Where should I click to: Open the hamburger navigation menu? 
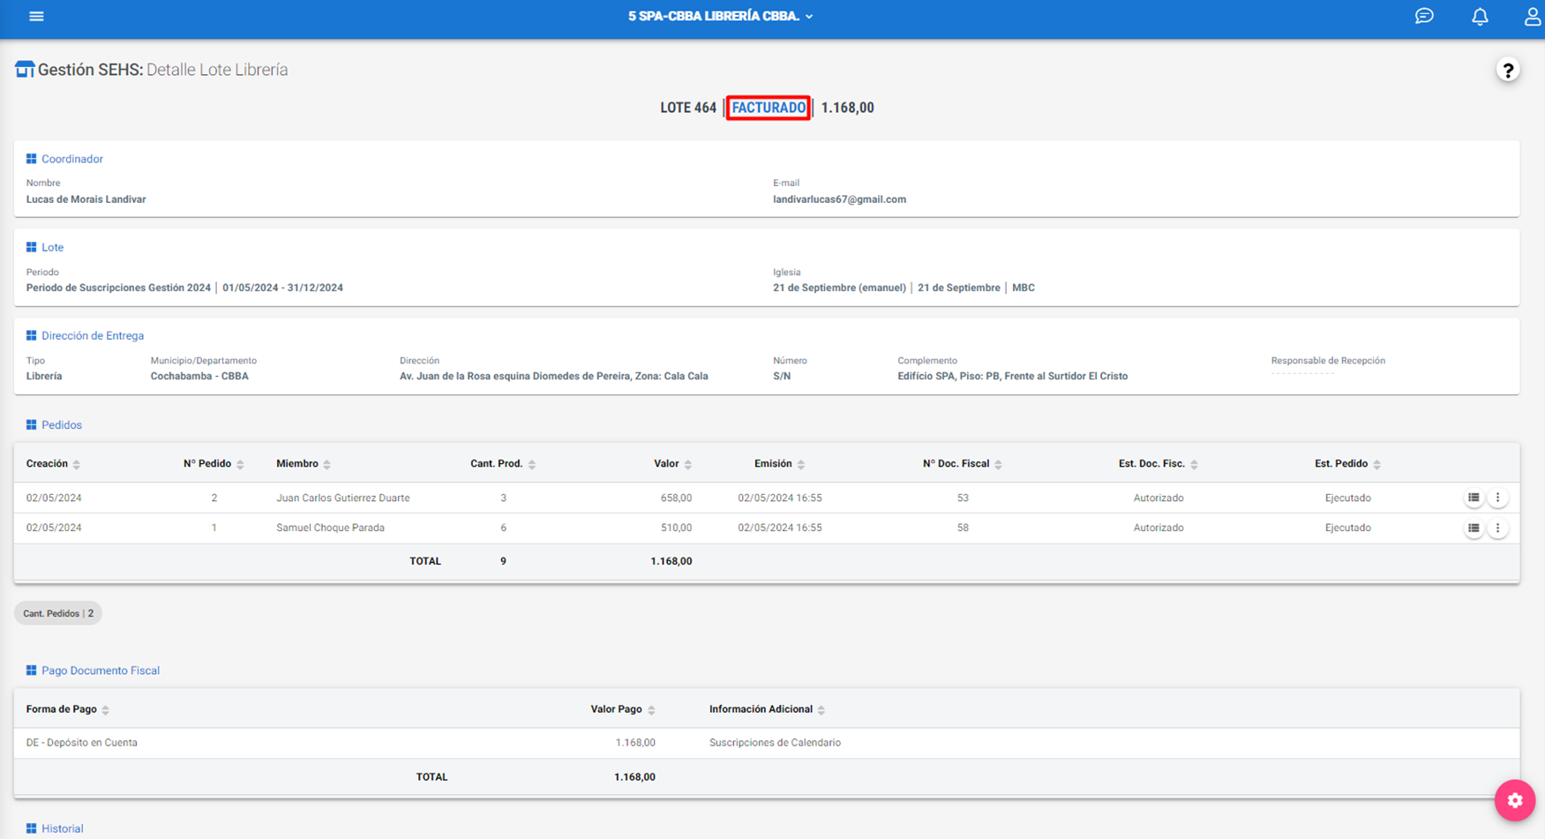[x=36, y=16]
